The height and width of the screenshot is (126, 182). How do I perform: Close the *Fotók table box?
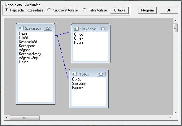coord(101,74)
